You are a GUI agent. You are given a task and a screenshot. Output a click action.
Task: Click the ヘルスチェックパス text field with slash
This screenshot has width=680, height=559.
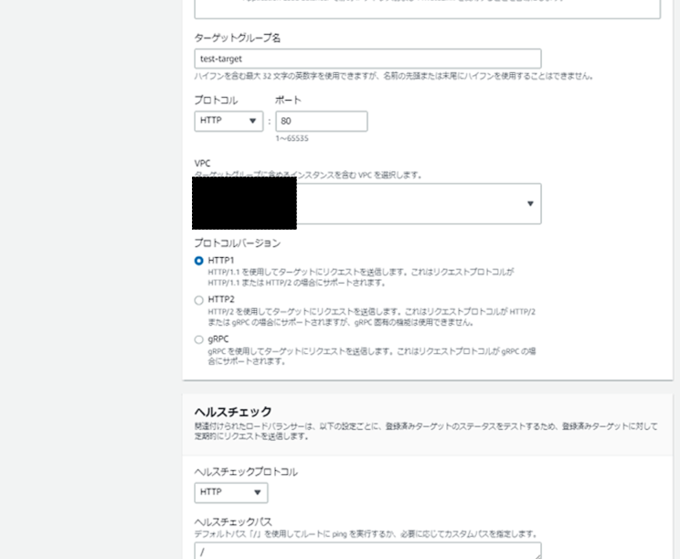pos(366,550)
